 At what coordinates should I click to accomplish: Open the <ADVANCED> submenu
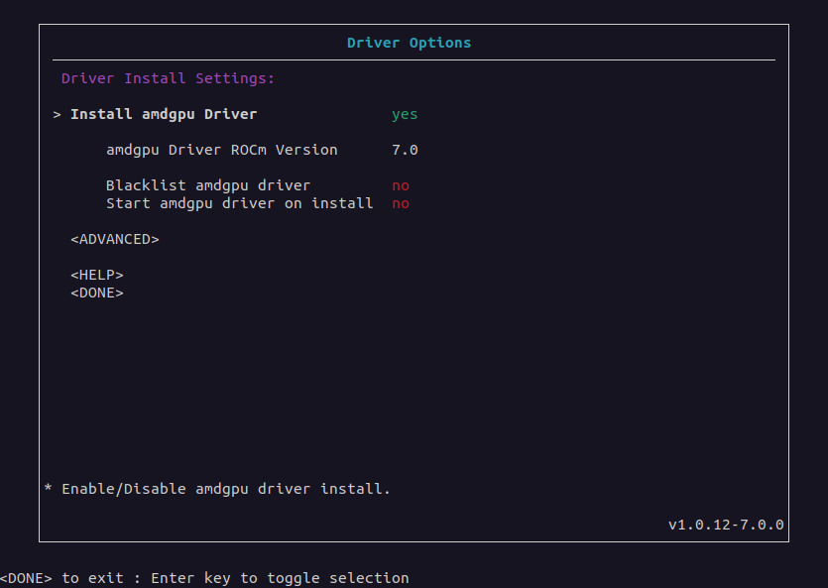pyautogui.click(x=115, y=239)
